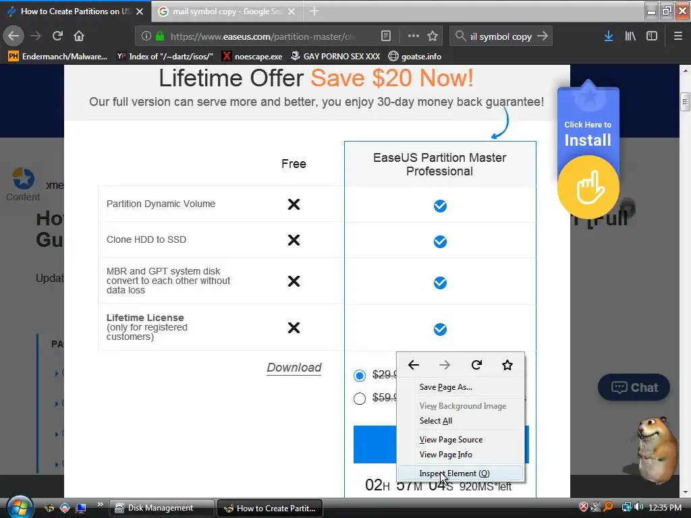Reload the page with the toolbar refresh icon
The width and height of the screenshot is (691, 518).
point(57,36)
